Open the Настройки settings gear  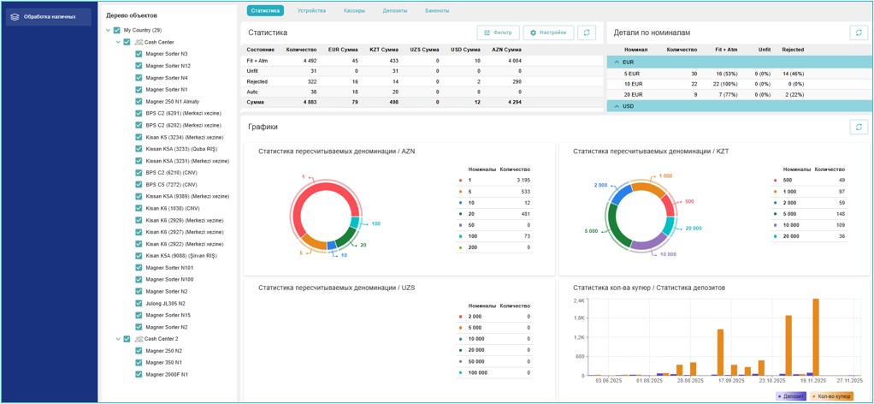[534, 33]
